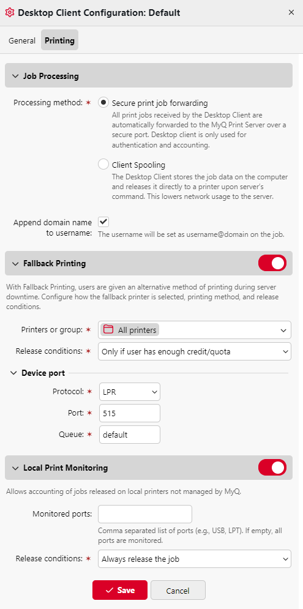Turn off the Fallback Printing toggle

click(272, 263)
